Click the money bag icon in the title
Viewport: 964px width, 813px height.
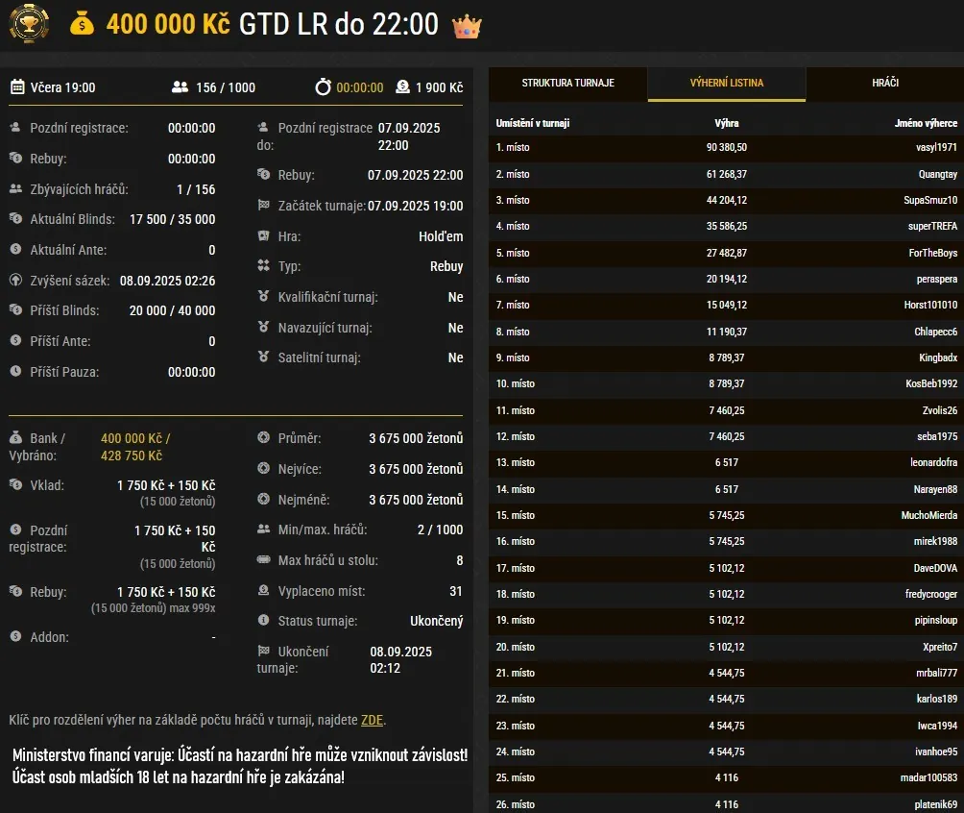point(82,24)
